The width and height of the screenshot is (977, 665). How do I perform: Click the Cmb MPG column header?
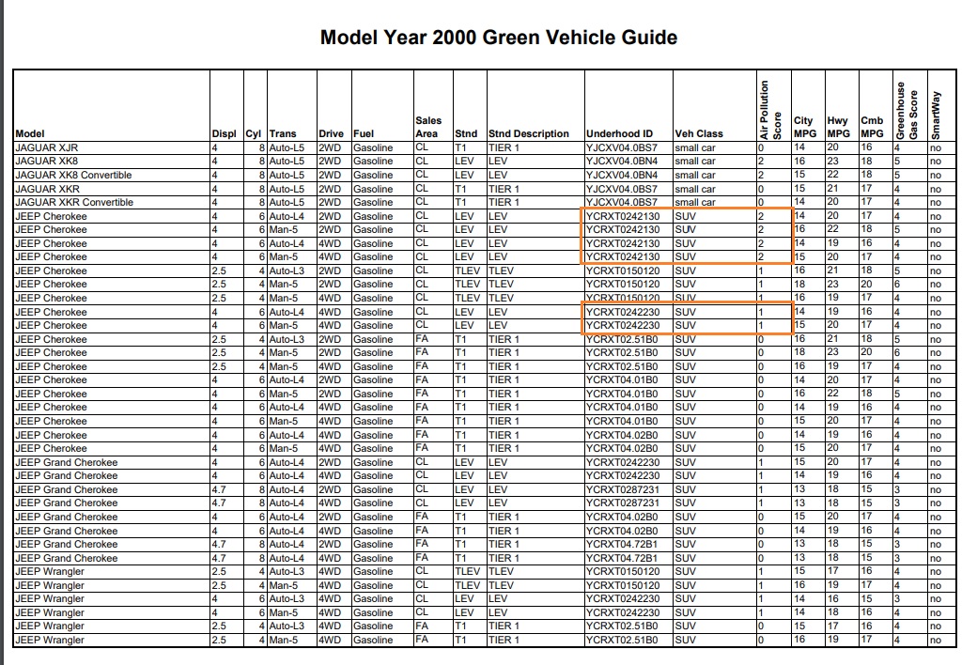(x=871, y=127)
